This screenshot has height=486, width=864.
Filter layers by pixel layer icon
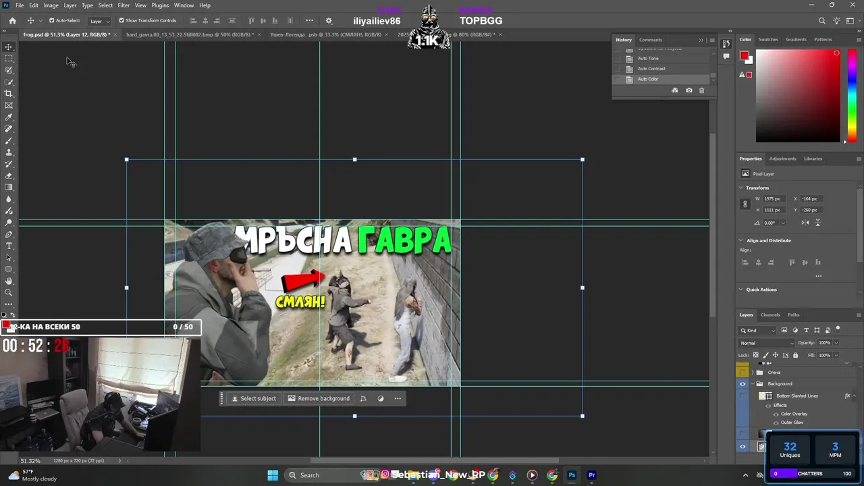(x=784, y=330)
